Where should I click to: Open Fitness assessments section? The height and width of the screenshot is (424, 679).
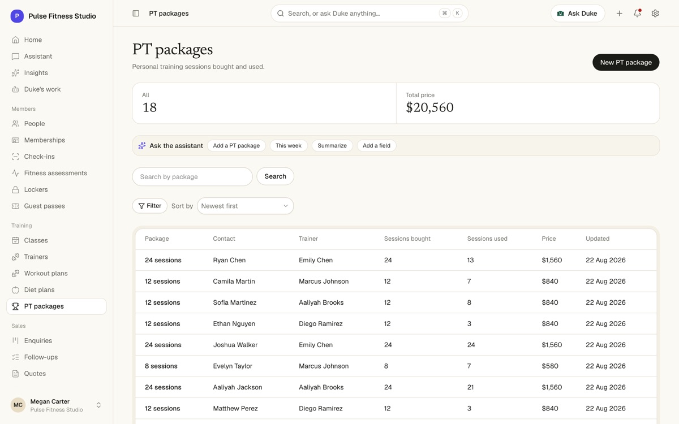56,173
